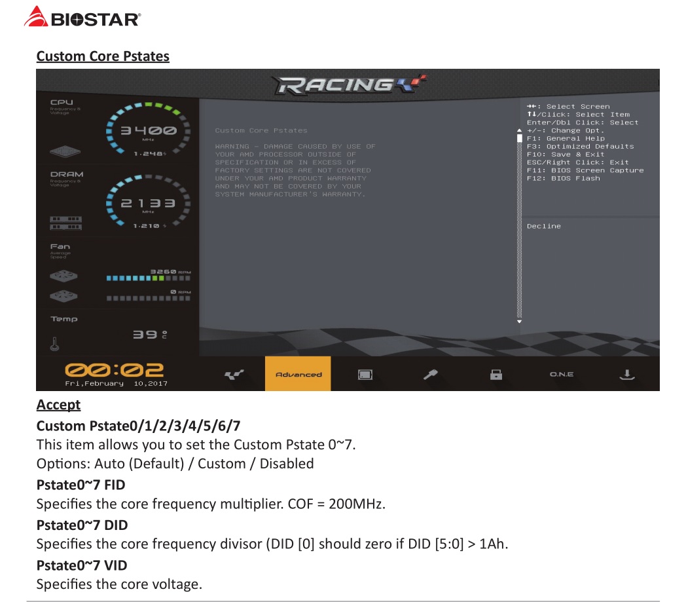Click the 3260 RPM fan speed bar
The image size is (686, 602).
coord(149,278)
